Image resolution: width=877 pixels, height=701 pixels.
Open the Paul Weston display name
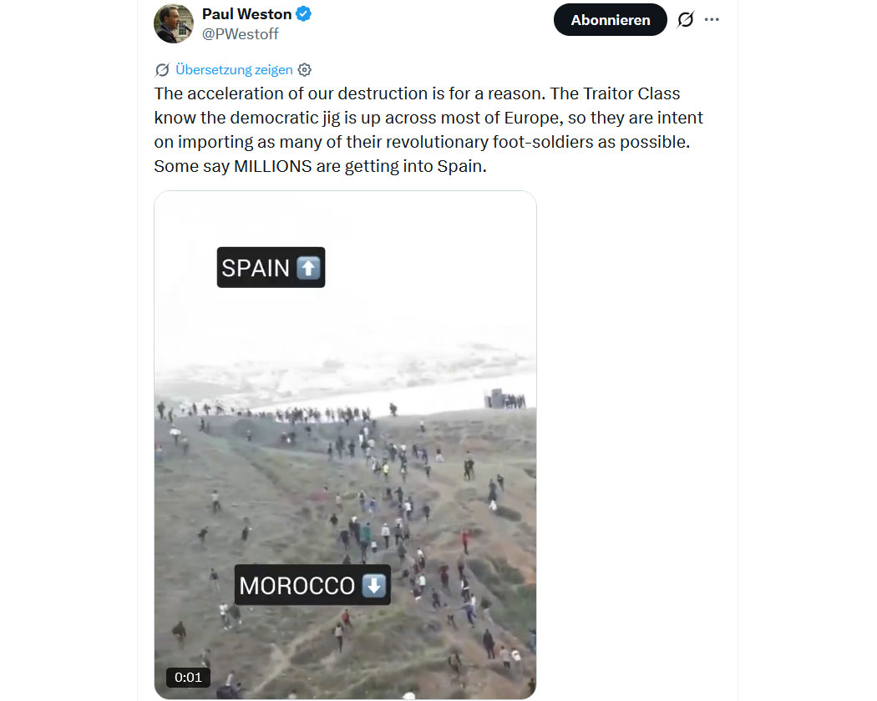click(246, 13)
